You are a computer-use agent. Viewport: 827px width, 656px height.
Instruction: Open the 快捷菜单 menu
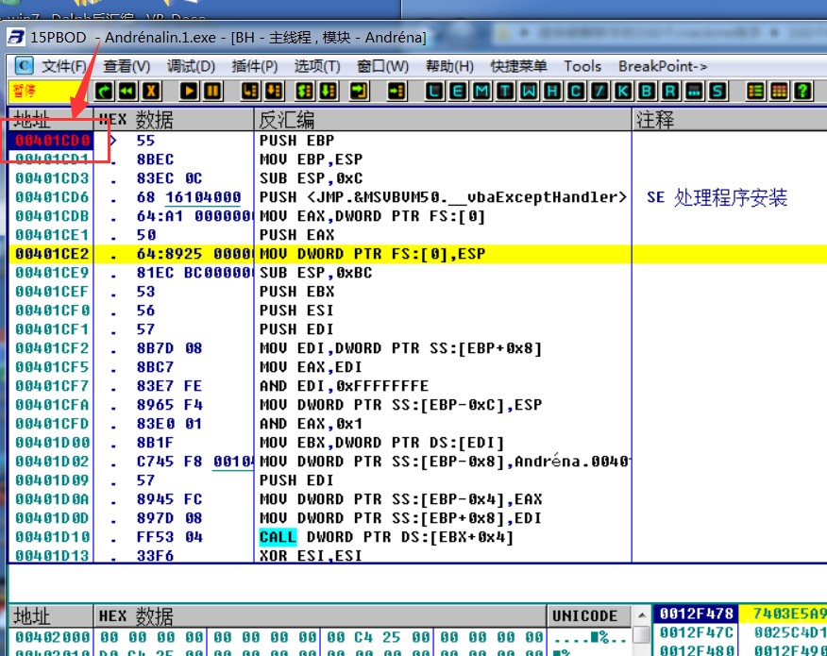(x=518, y=66)
